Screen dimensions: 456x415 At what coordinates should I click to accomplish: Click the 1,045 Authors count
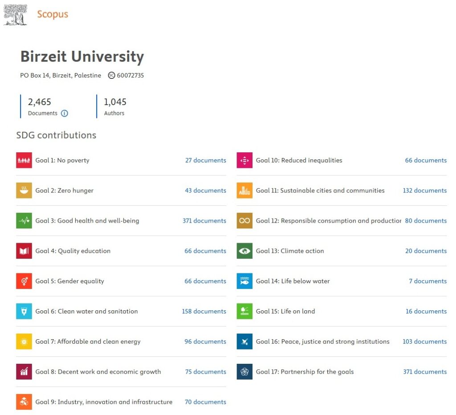[115, 102]
